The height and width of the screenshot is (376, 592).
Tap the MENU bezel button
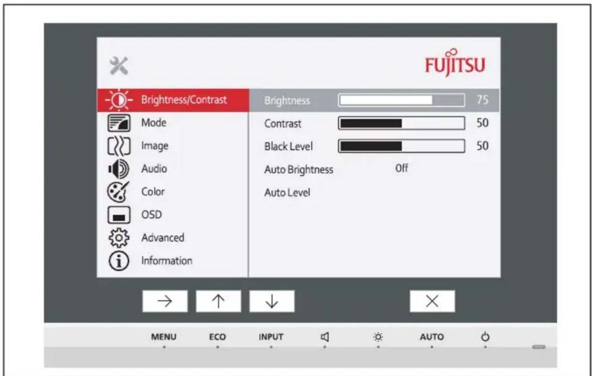coord(164,336)
